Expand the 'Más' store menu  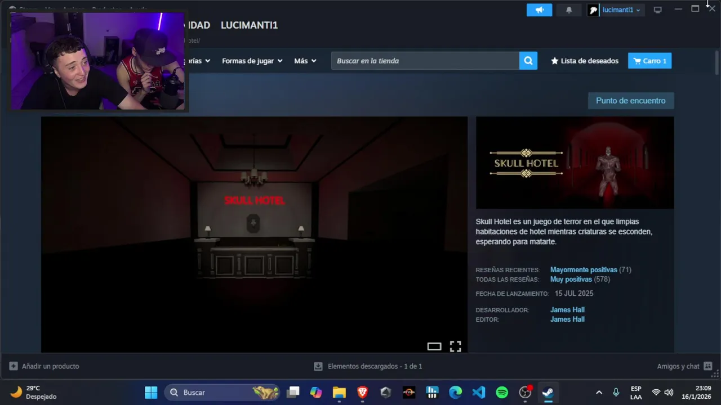pos(305,61)
